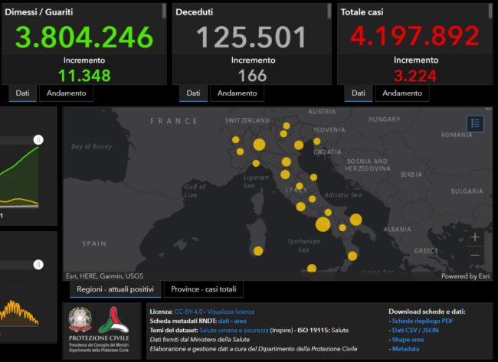Open the Shape aree download link

coord(408,340)
